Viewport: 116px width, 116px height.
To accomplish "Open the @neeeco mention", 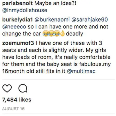I will tap(14, 27).
